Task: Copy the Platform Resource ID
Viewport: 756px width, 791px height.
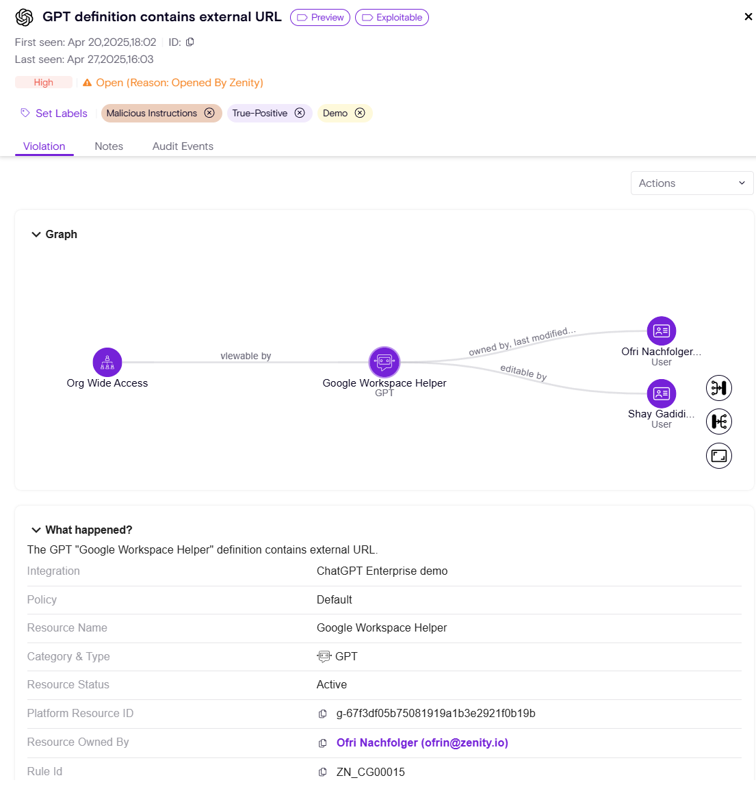Action: click(x=323, y=714)
